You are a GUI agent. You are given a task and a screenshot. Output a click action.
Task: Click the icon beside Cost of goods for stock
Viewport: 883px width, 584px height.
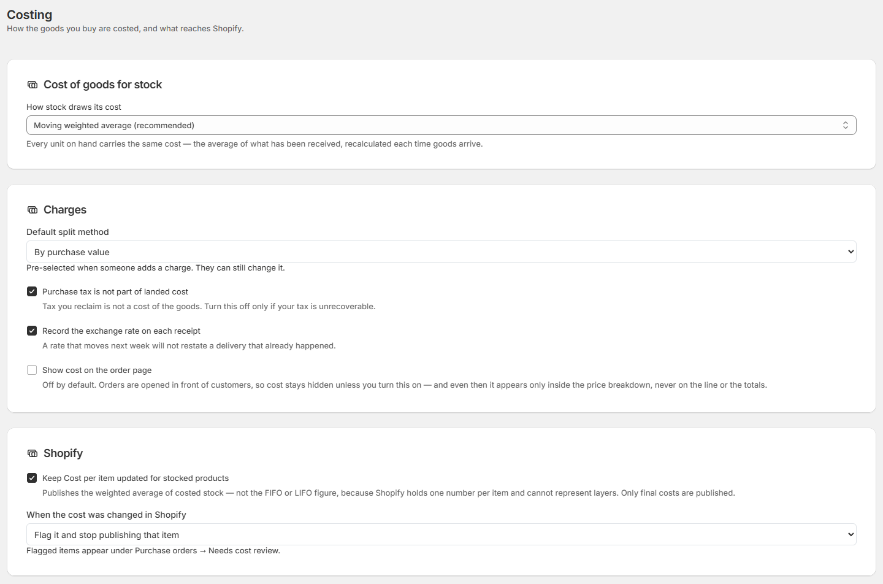pyautogui.click(x=32, y=85)
